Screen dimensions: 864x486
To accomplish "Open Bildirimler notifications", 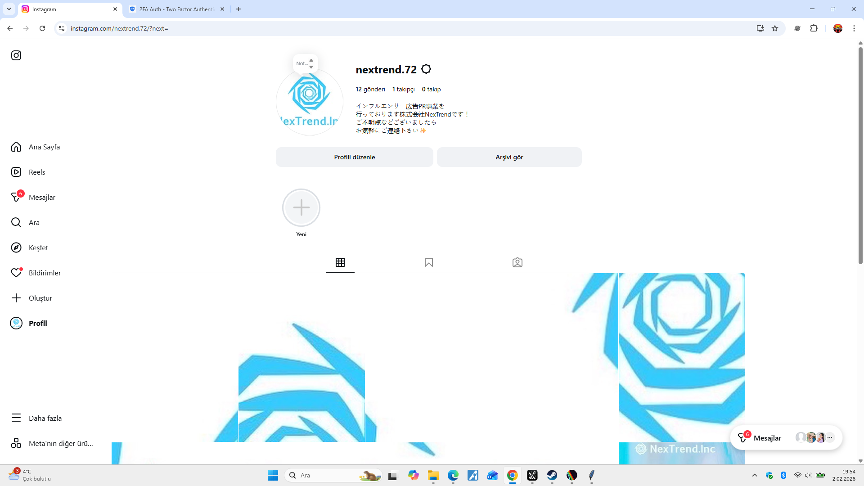I will (36, 273).
